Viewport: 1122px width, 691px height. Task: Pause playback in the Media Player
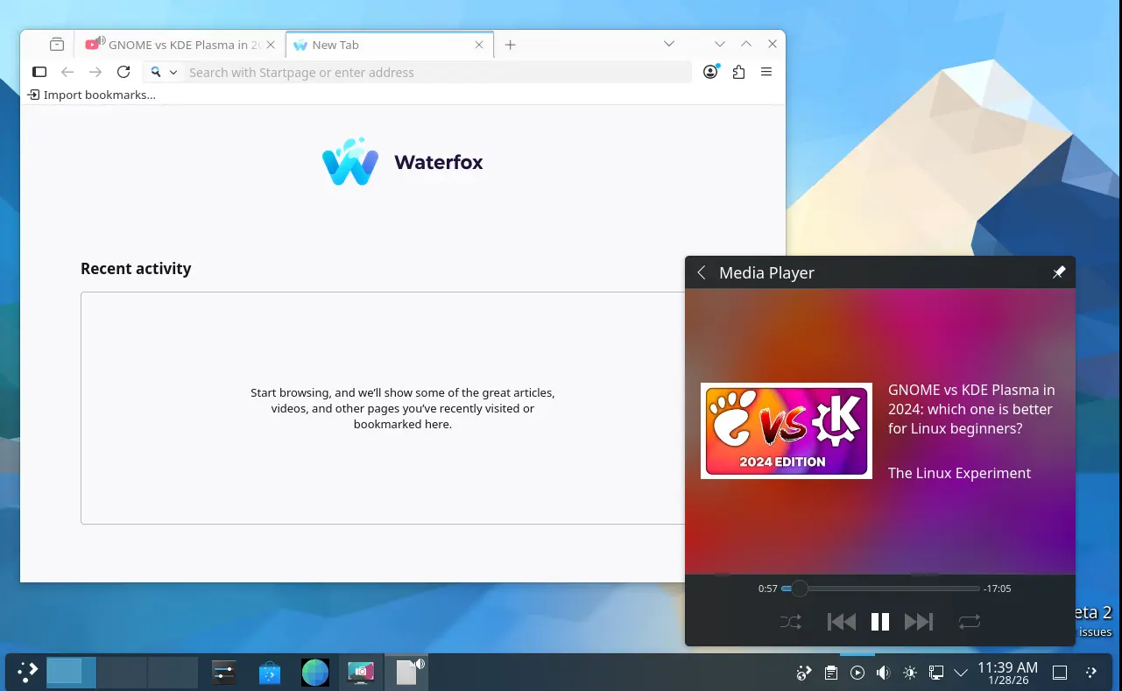coord(879,622)
